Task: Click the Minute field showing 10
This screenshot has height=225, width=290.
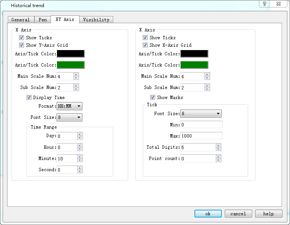Action: 67,158
